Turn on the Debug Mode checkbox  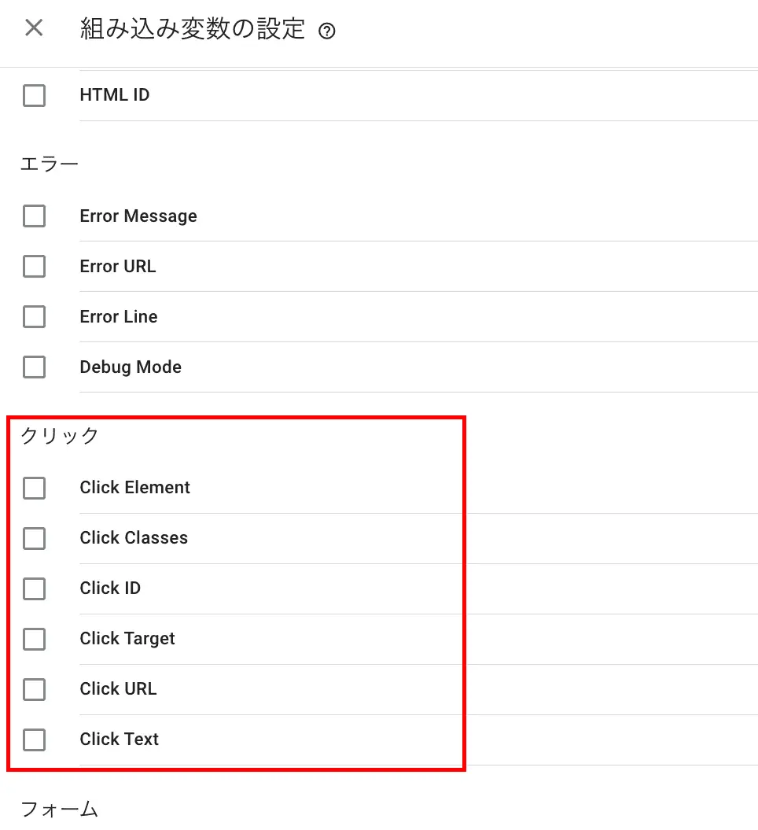click(34, 367)
